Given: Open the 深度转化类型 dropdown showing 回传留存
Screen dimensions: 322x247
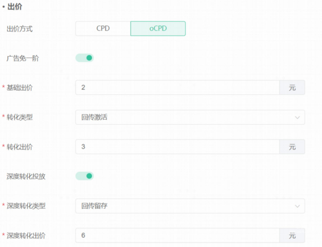Looking at the screenshot, I should coord(186,206).
